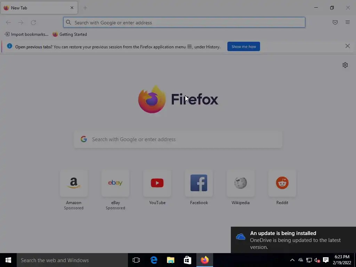356x267 pixels.
Task: Open the Save to Pocket icon
Action: point(335,22)
